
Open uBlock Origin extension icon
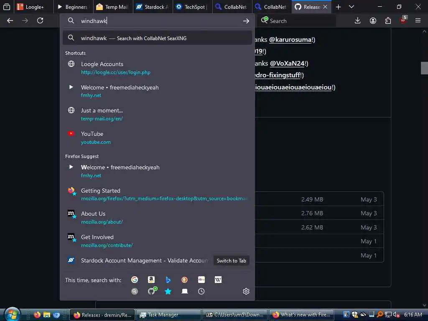click(403, 20)
